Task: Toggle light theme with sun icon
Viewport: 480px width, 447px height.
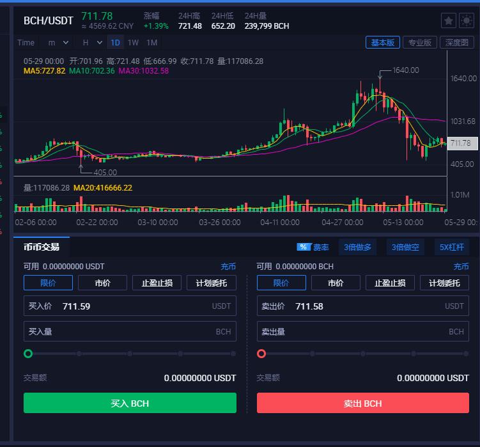Action: tap(467, 21)
